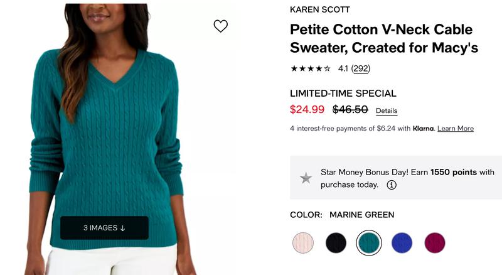The image size is (502, 275).
Task: Click the star rating icons
Action: pos(311,68)
